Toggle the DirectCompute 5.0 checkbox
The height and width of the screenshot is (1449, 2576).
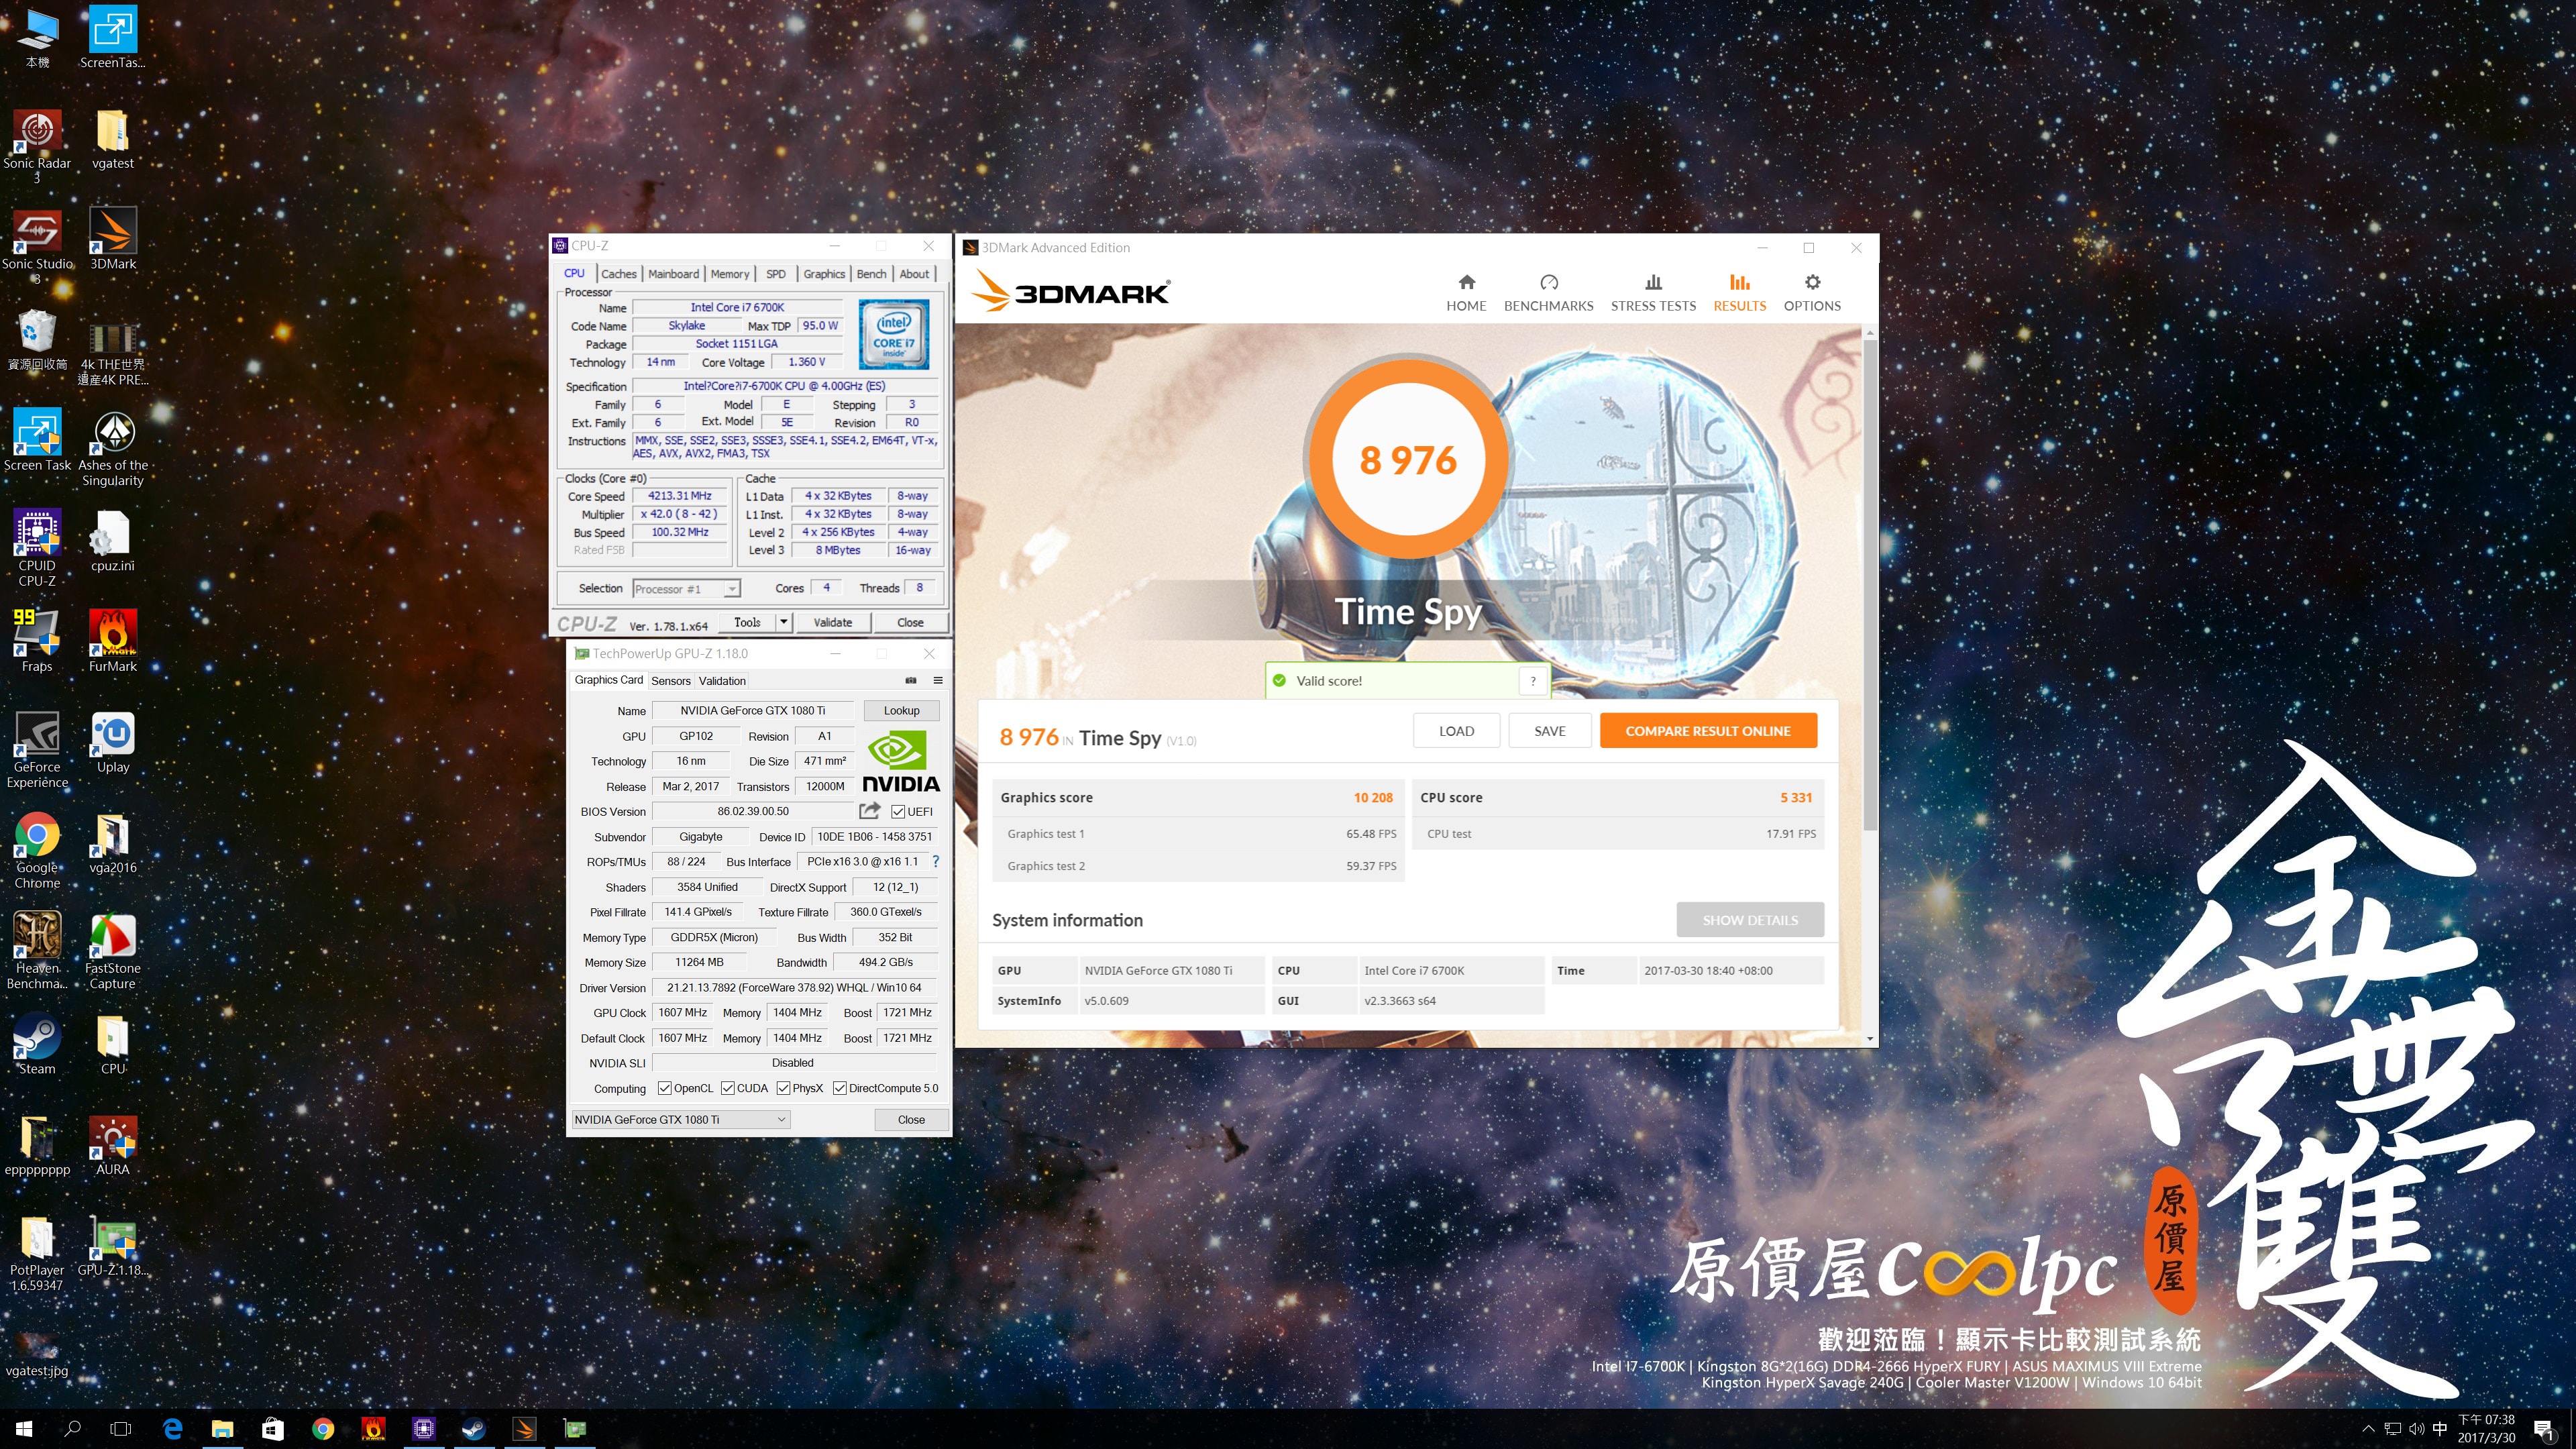840,1088
